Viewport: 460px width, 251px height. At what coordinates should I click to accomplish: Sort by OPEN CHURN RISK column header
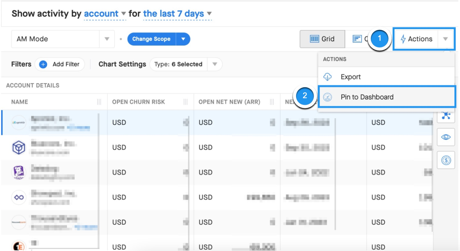tap(138, 102)
